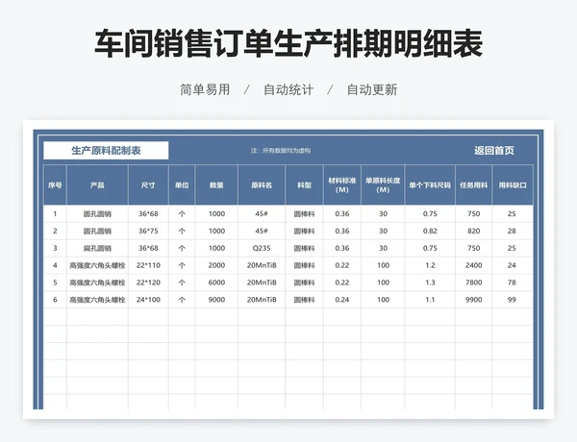
Task: Select the 1.3 cutting size cell
Action: (x=430, y=282)
